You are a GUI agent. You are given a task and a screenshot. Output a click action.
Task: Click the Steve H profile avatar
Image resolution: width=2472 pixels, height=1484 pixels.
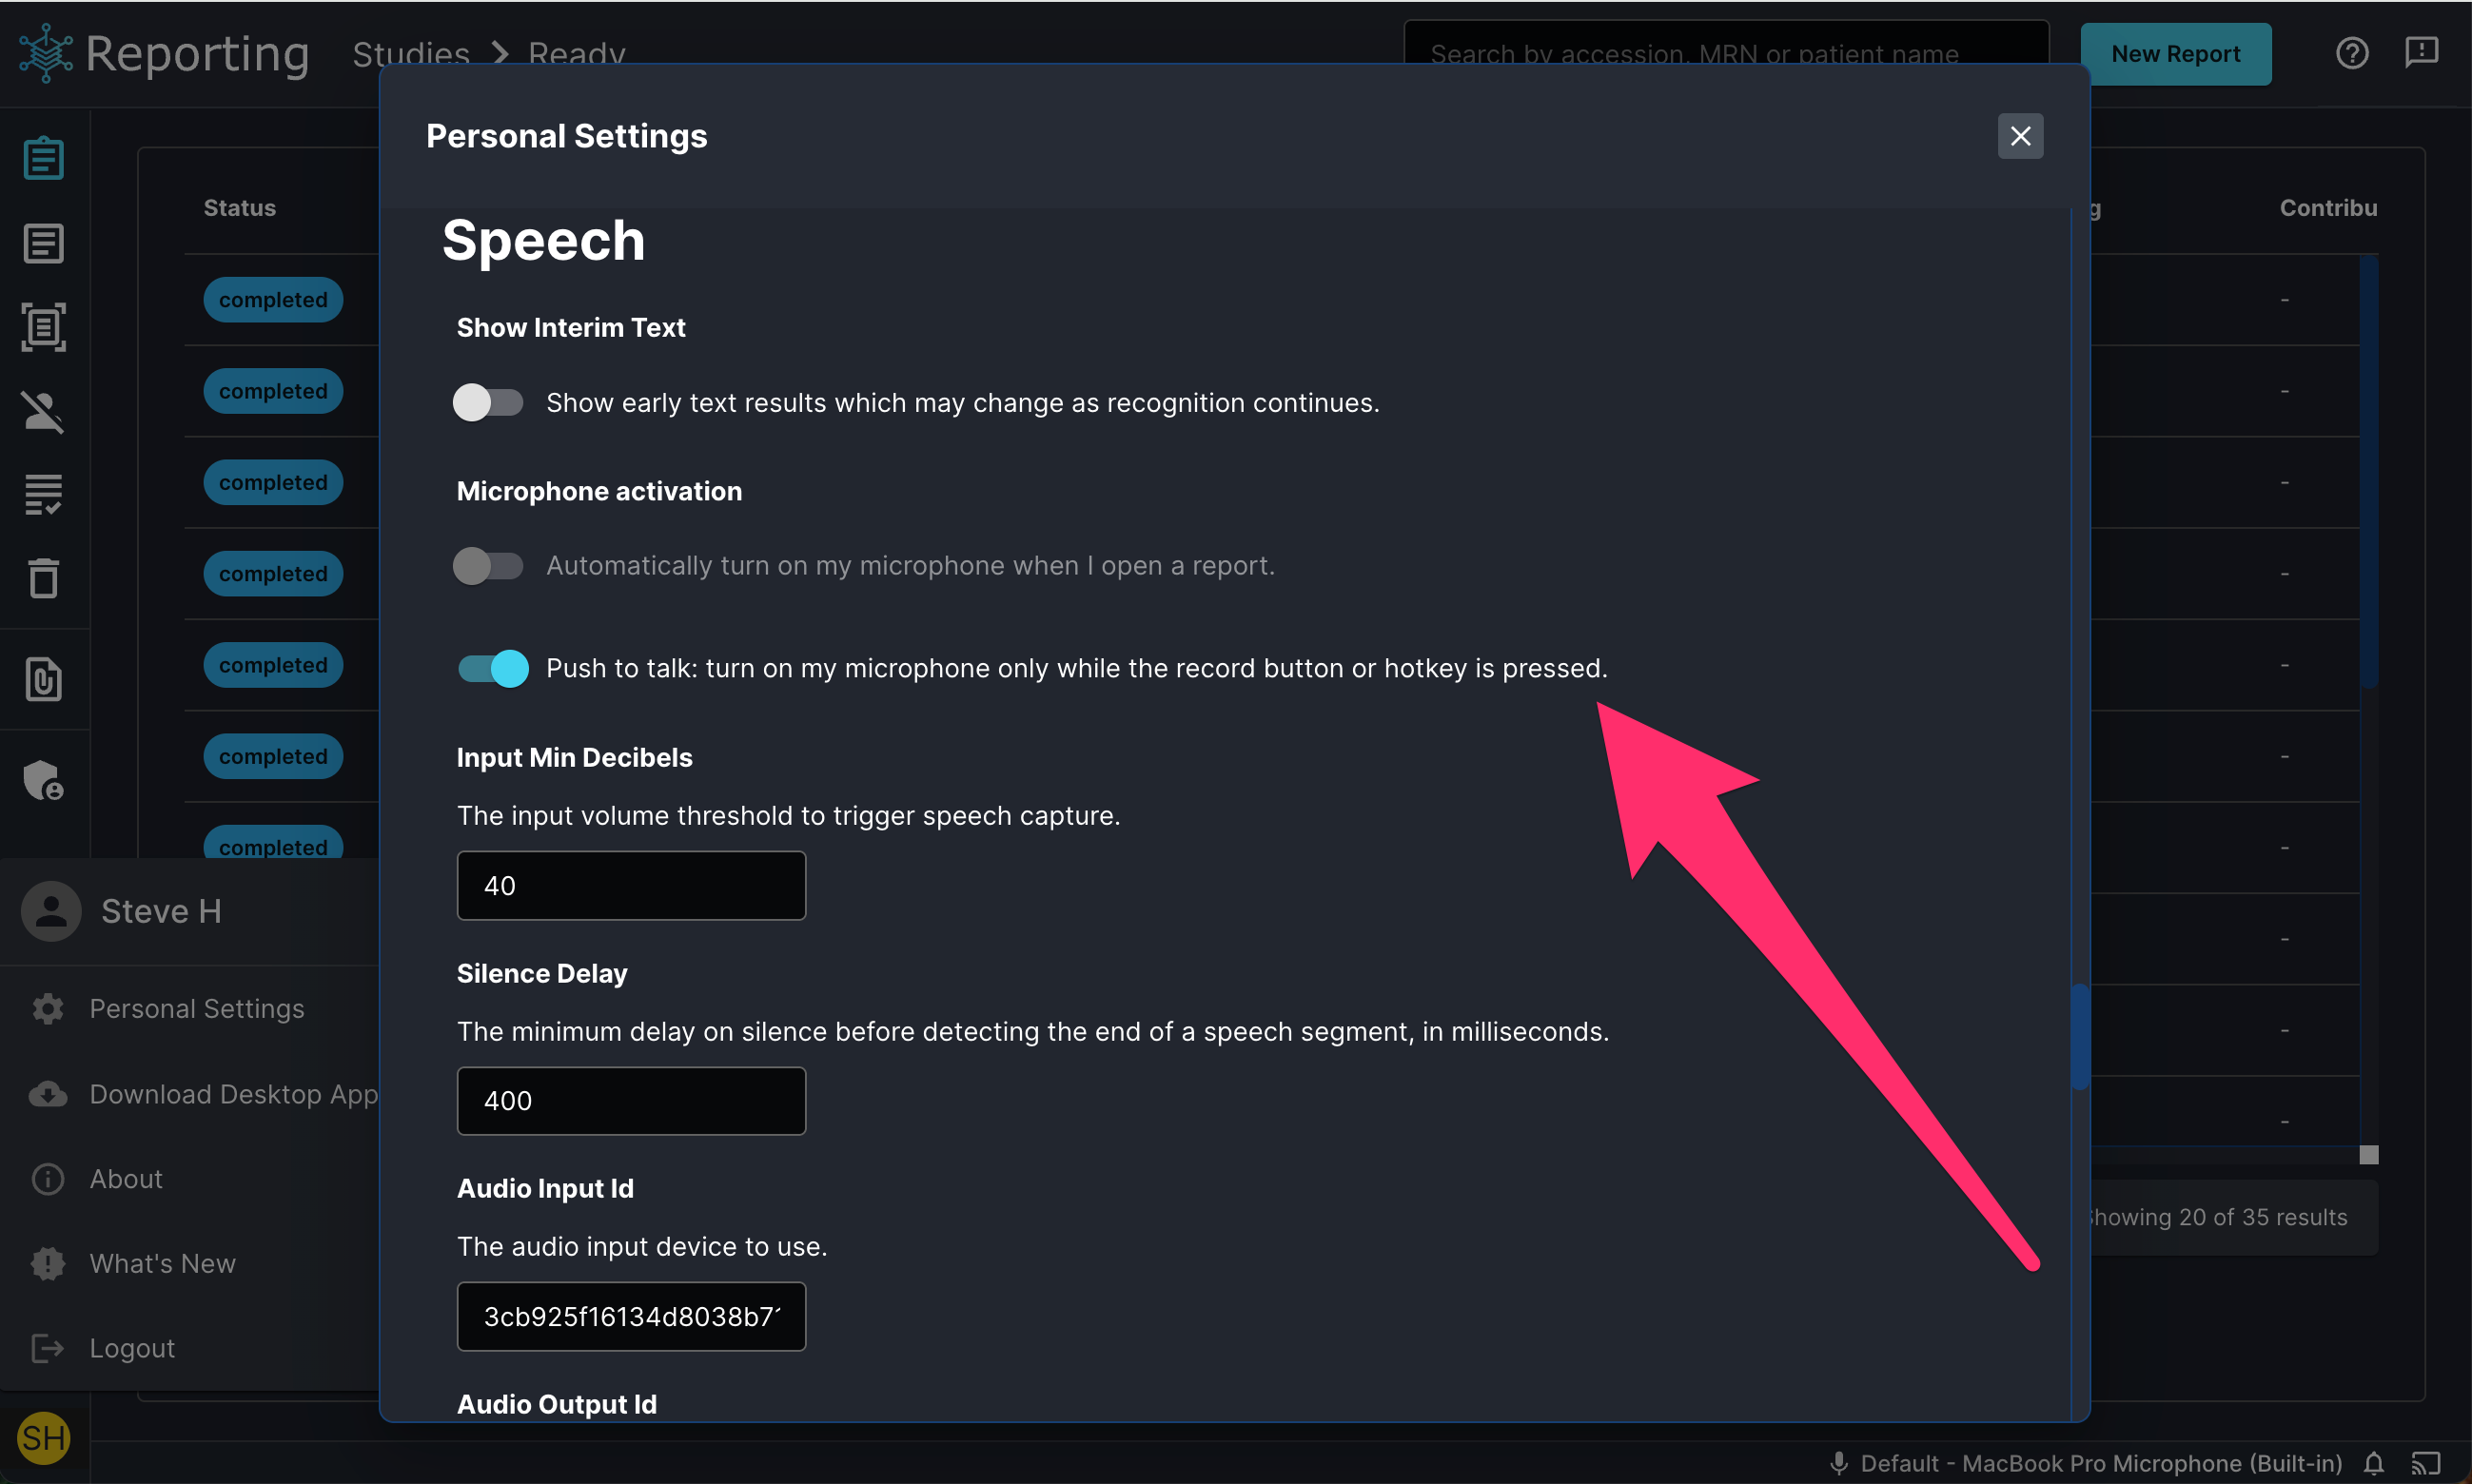[52, 911]
